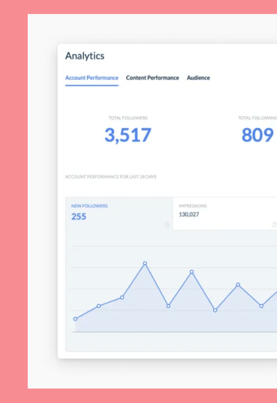Click the dip point after highest peak
This screenshot has width=277, height=403.
coord(168,306)
